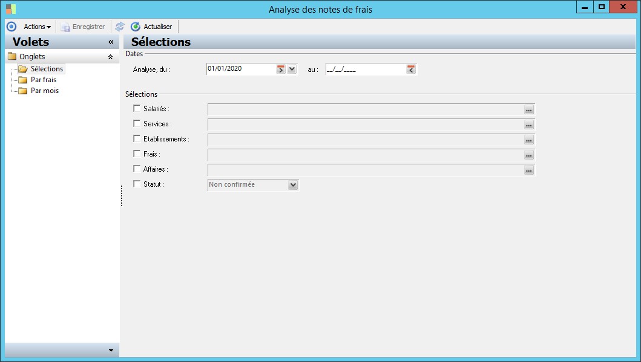Open the Par frais tab
The height and width of the screenshot is (362, 641).
[44, 80]
